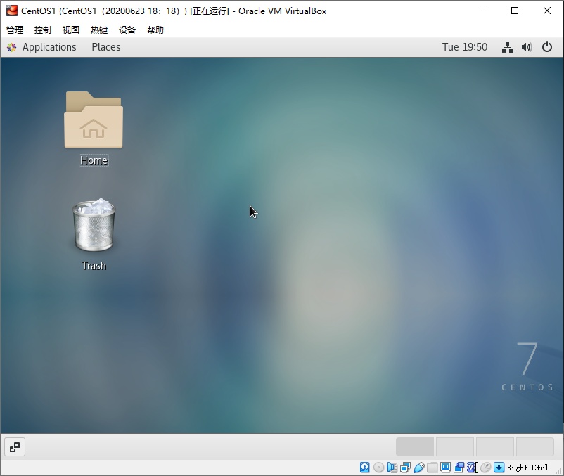Click the shared folders status icon
This screenshot has height=476, width=564.
pyautogui.click(x=432, y=468)
